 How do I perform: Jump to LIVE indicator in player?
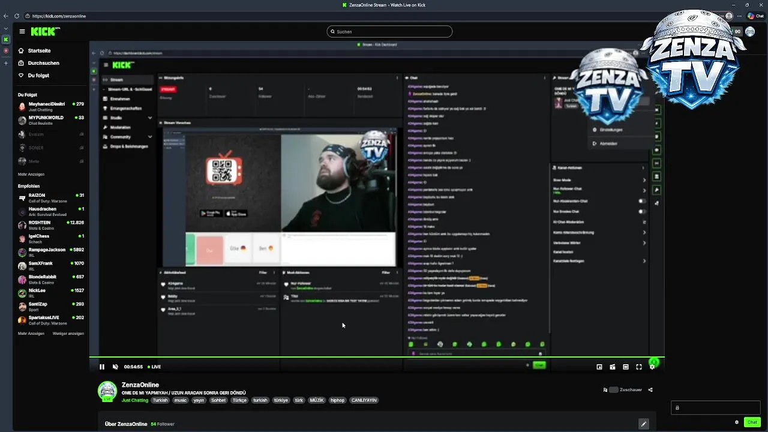pos(154,367)
